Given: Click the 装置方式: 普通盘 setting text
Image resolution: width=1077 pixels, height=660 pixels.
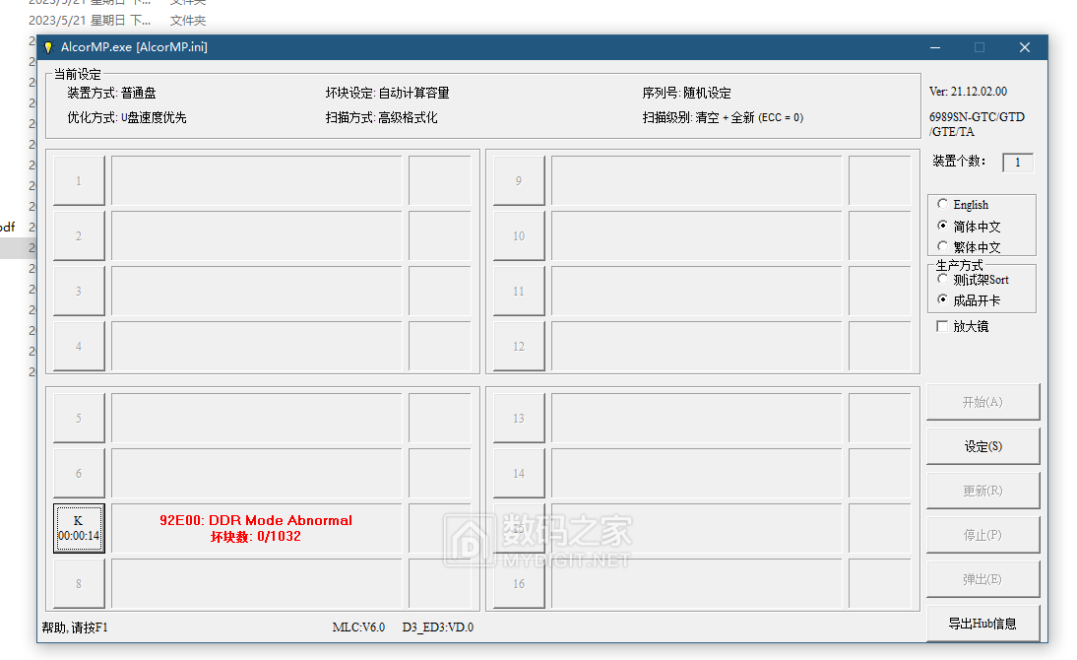Looking at the screenshot, I should click(x=111, y=93).
